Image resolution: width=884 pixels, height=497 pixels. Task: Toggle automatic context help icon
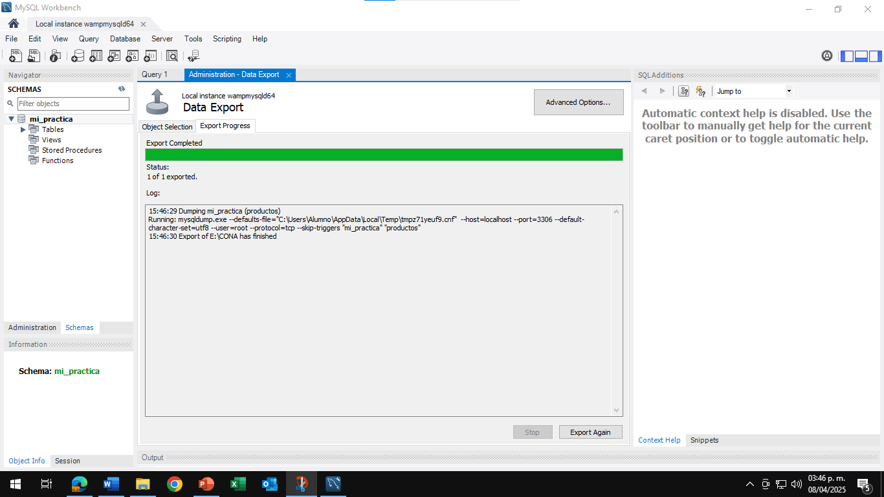[700, 91]
